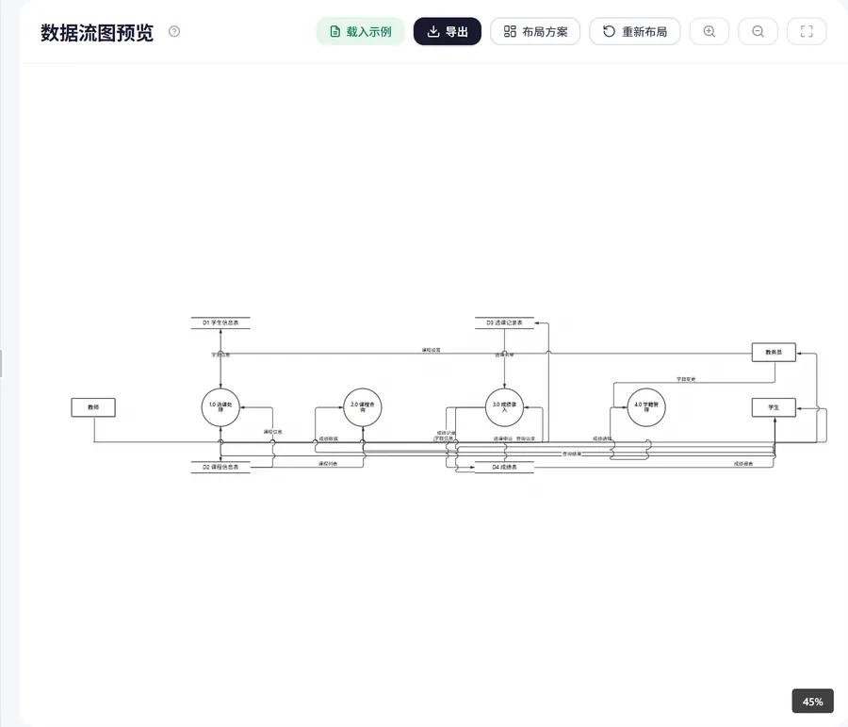This screenshot has width=848, height=727.
Task: Select the 教师 entity box
Action: pyautogui.click(x=93, y=407)
